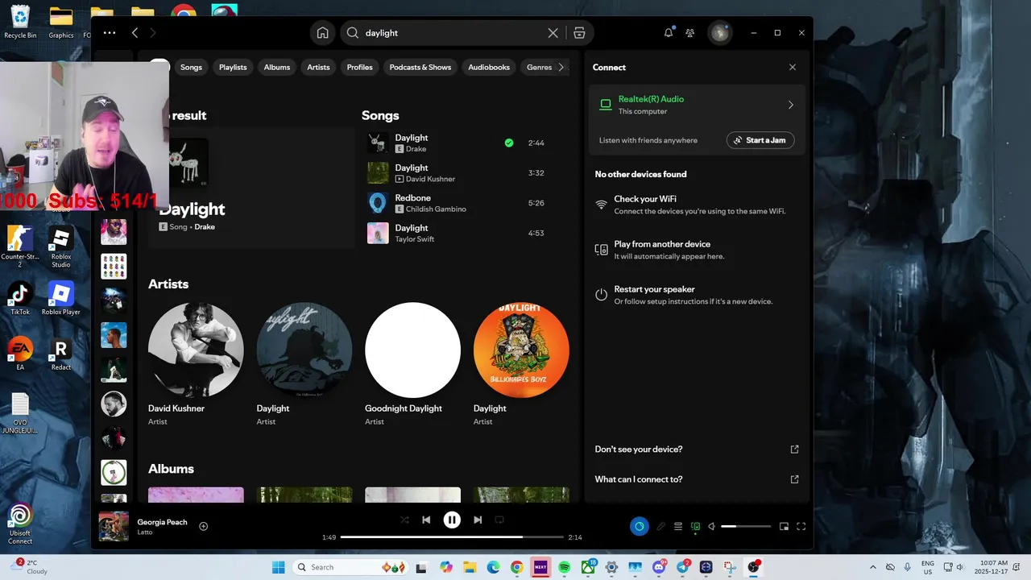Click the search field containing daylight
This screenshot has height=580, width=1031.
451,33
